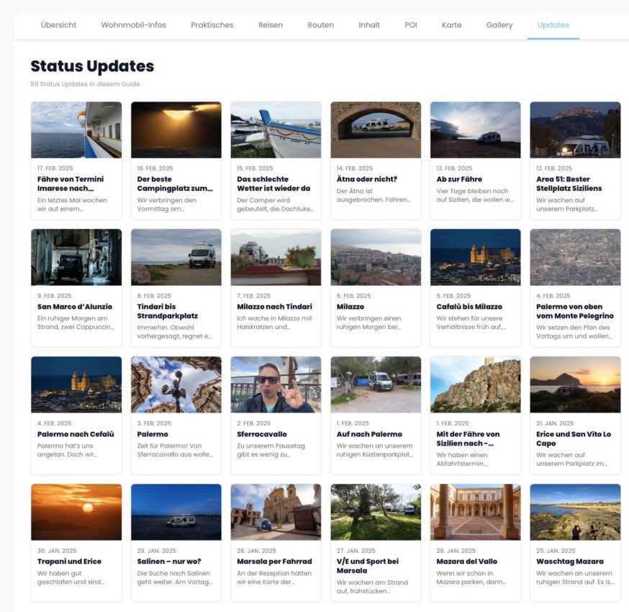Go to the Gallery tab
The height and width of the screenshot is (612, 629).
click(499, 24)
